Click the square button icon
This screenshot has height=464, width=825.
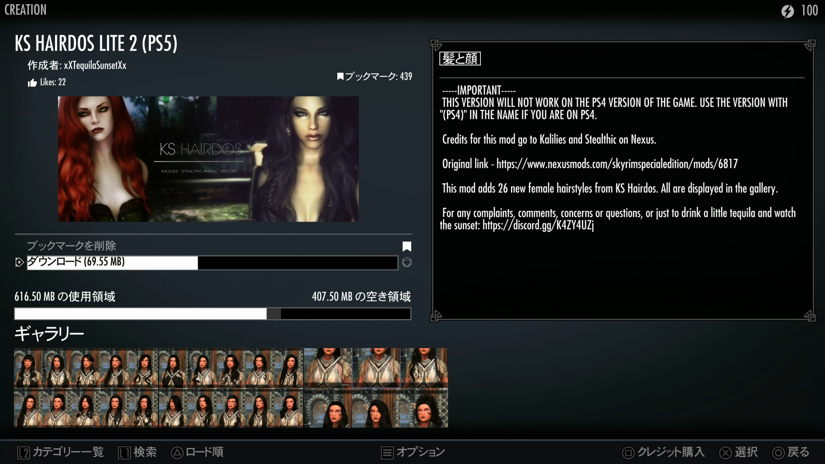[x=628, y=452]
